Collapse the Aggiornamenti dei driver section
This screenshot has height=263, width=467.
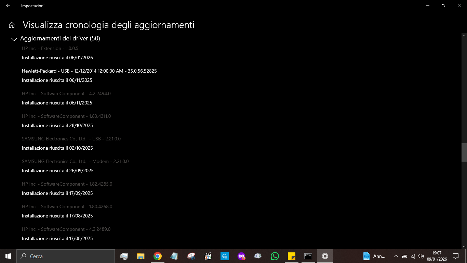[14, 39]
